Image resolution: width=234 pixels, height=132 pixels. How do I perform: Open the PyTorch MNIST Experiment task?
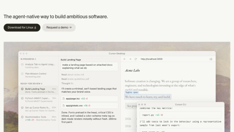pos(38,100)
